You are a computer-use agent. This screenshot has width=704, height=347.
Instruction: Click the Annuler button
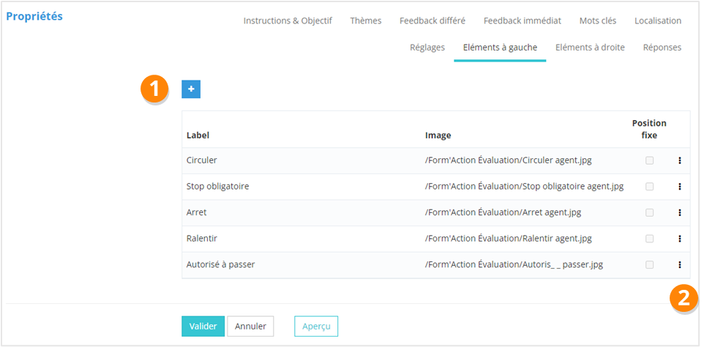click(x=250, y=326)
